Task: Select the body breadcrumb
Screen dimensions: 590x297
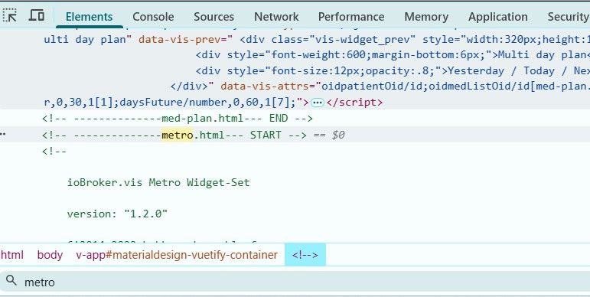Action: pos(50,255)
